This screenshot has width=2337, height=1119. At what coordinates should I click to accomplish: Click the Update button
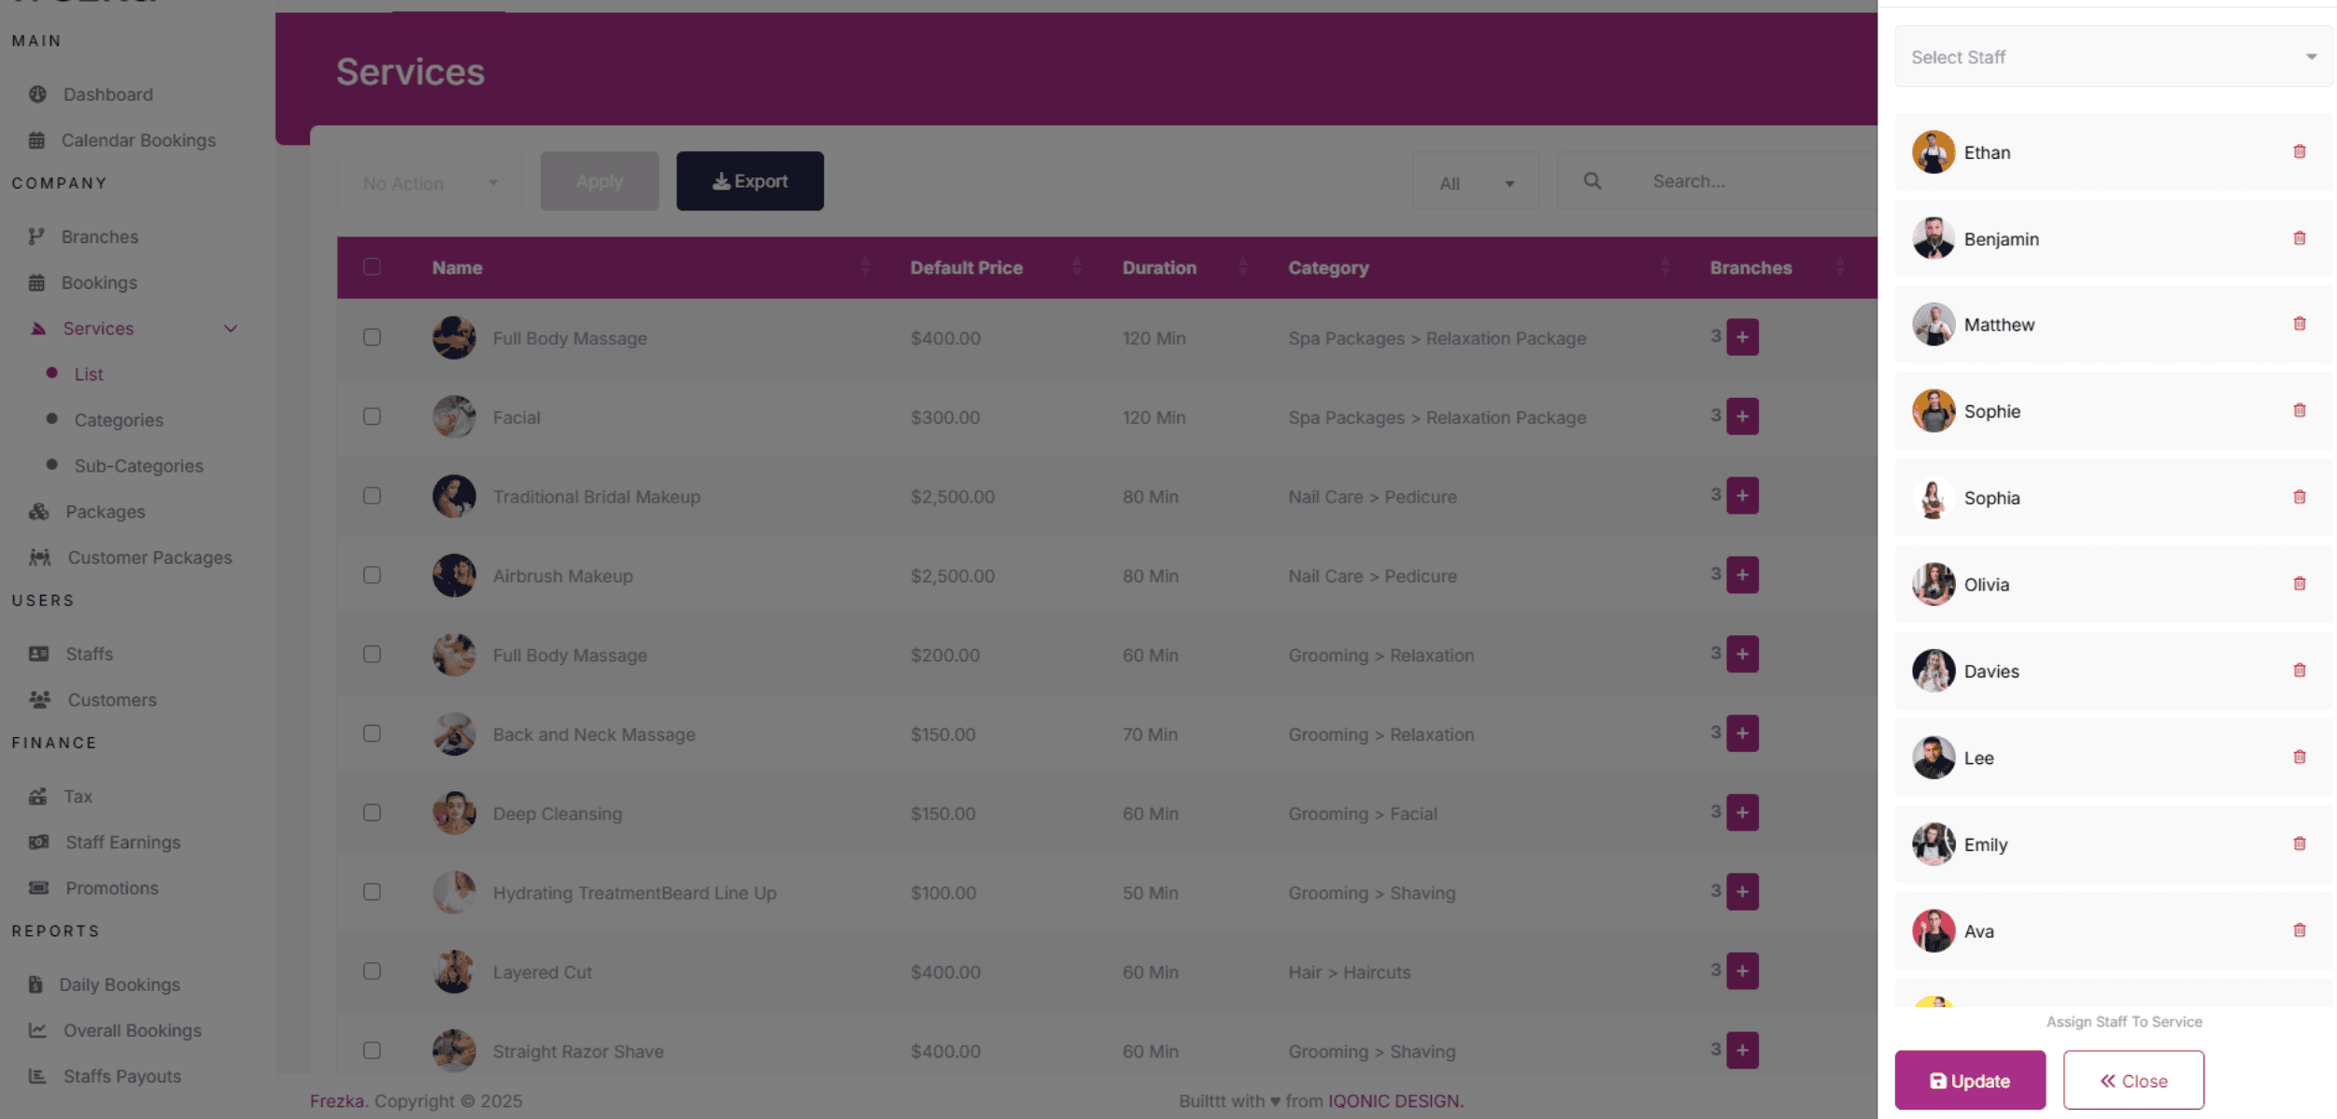[1969, 1080]
